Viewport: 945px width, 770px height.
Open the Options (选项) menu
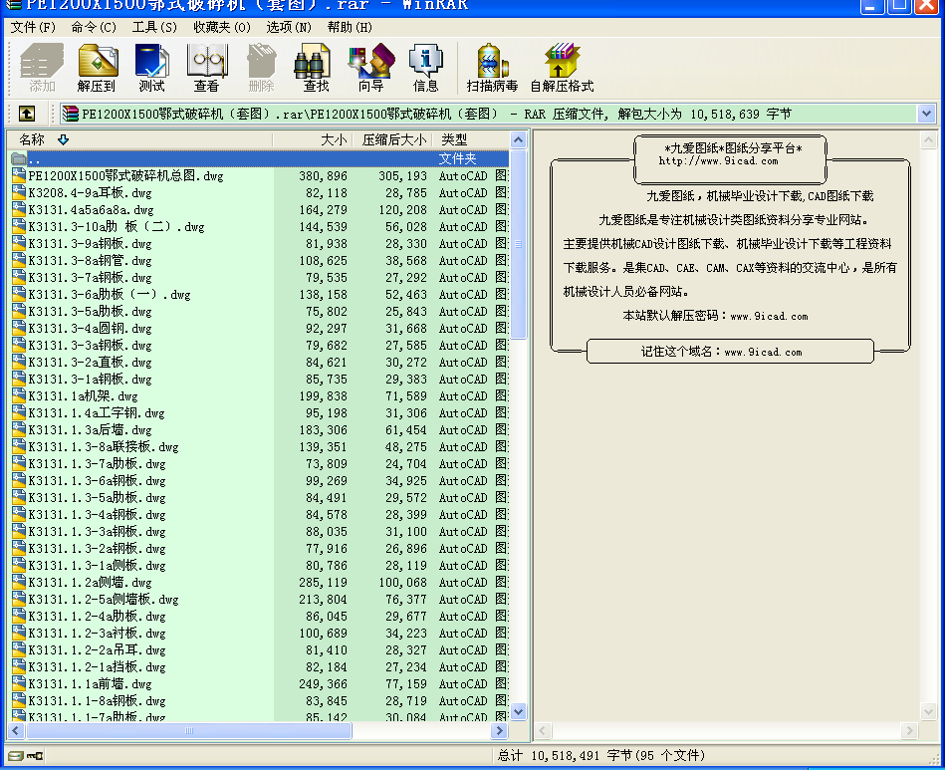pos(288,27)
